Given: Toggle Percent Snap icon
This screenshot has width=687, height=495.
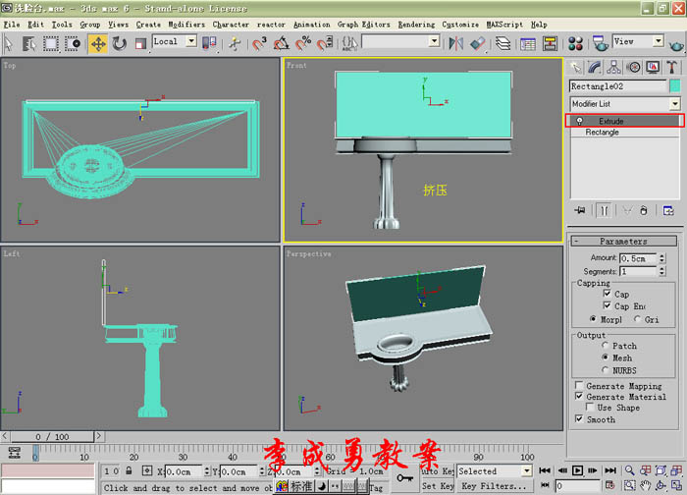Looking at the screenshot, I should tap(302, 43).
